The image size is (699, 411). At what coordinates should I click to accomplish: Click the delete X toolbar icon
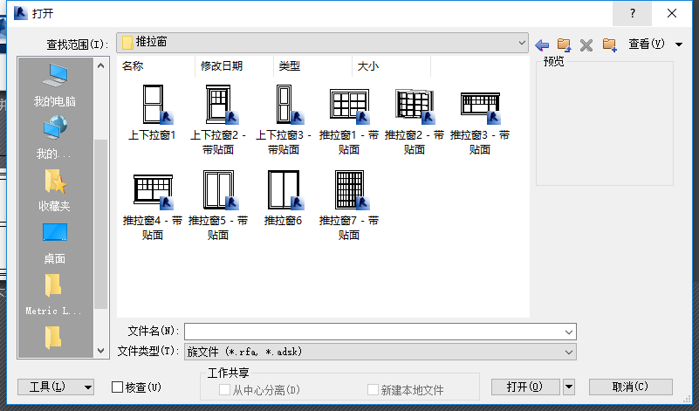[586, 45]
